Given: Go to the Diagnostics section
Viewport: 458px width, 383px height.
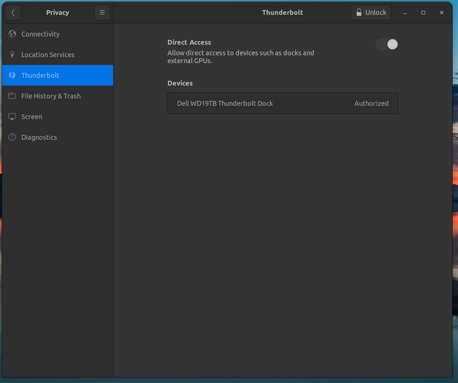Looking at the screenshot, I should [x=39, y=137].
